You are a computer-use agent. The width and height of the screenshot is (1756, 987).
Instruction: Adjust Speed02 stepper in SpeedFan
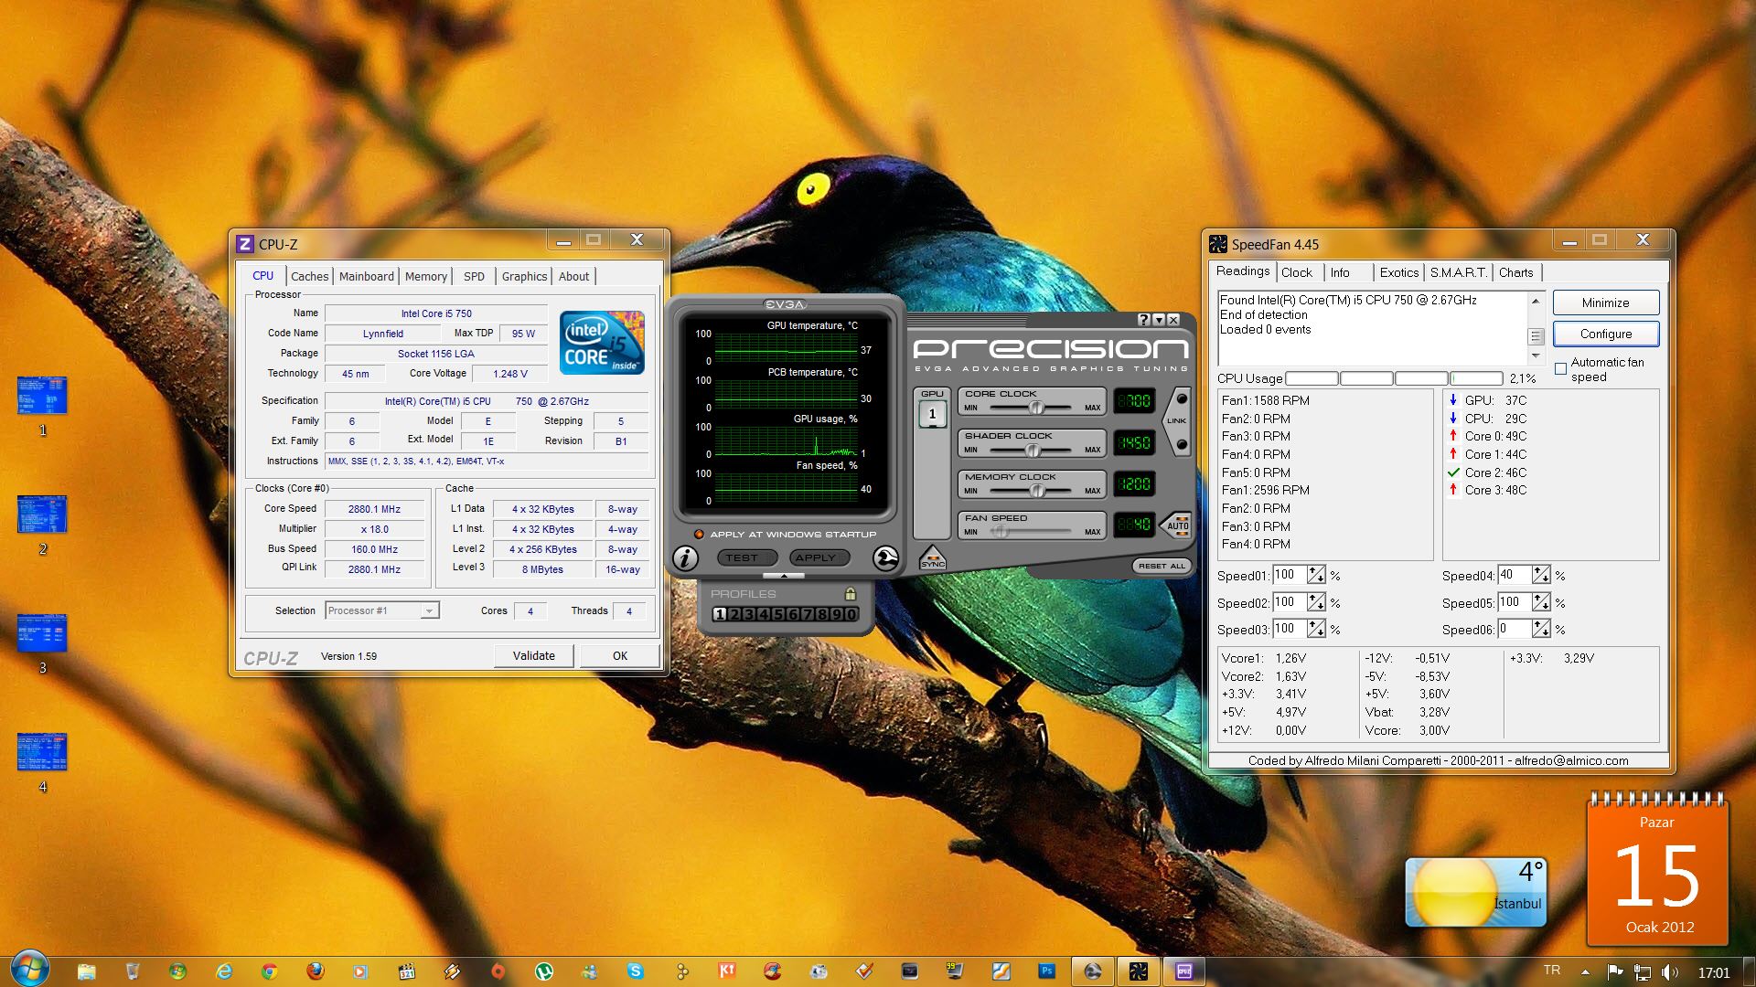click(1315, 602)
